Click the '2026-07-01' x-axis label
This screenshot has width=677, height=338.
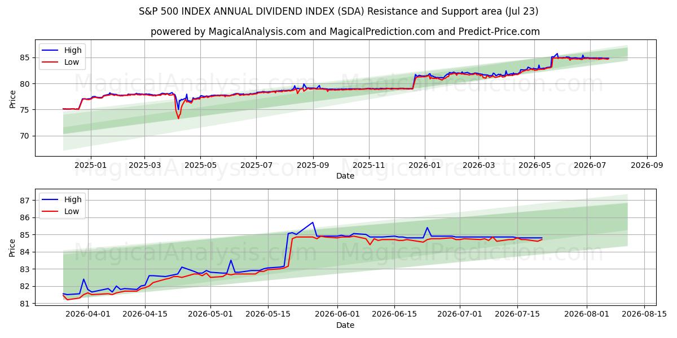459,315
